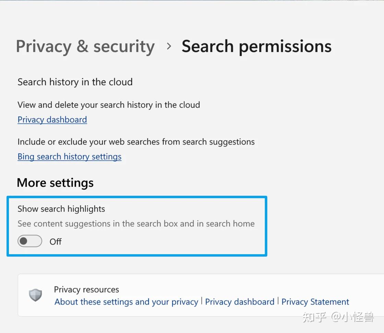The width and height of the screenshot is (384, 333).
Task: Click the Include or exclude web searches text
Action: click(x=136, y=142)
